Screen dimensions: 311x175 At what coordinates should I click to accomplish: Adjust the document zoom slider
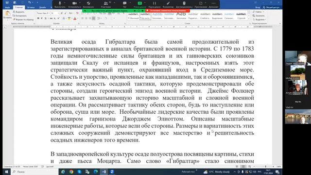(x=265, y=167)
